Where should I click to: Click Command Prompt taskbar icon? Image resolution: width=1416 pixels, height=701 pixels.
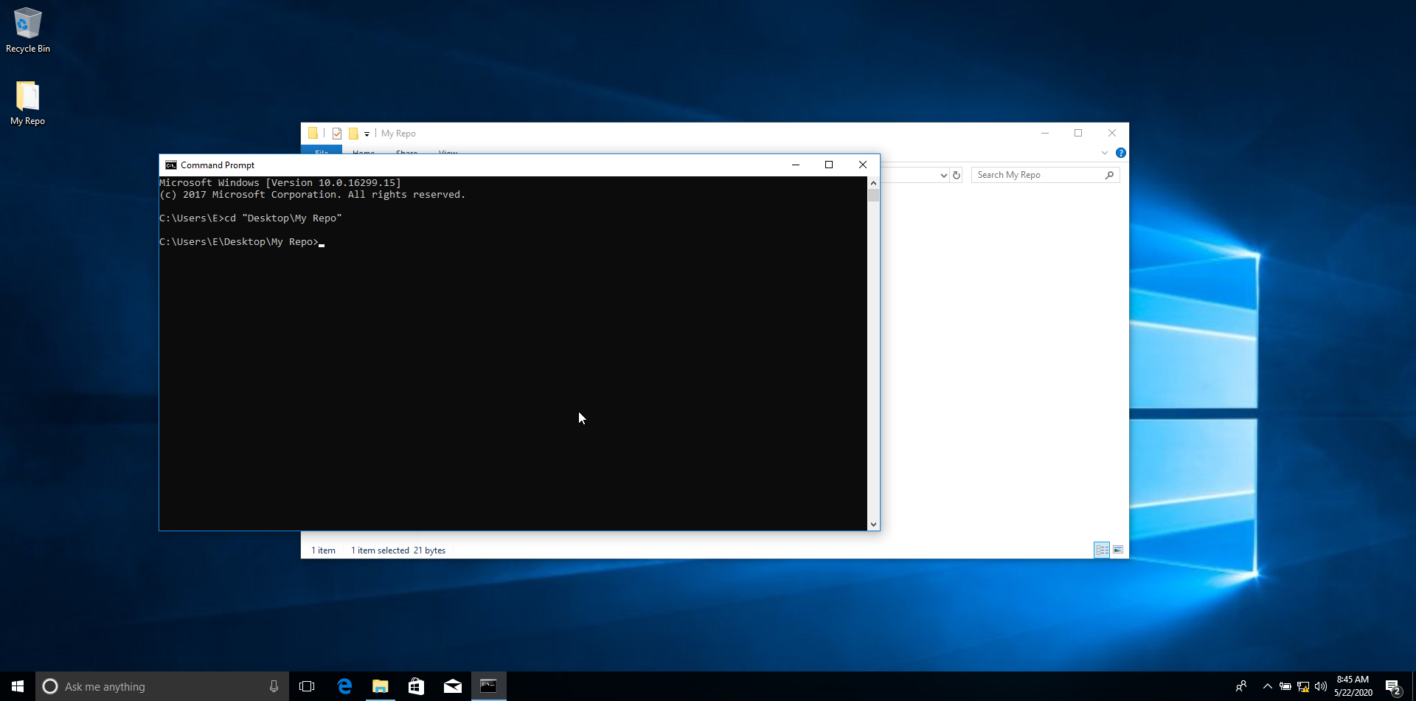click(489, 686)
